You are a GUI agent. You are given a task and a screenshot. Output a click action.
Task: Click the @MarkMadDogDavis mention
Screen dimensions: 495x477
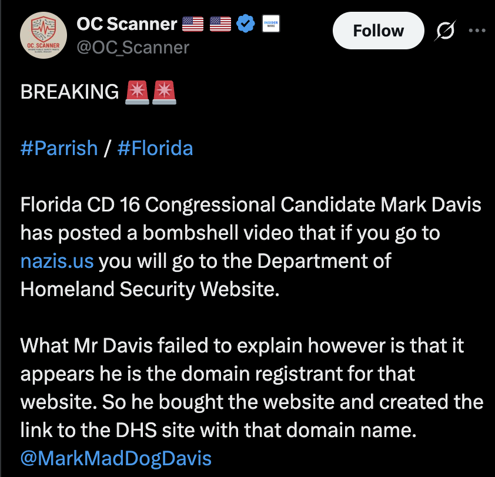click(x=115, y=458)
